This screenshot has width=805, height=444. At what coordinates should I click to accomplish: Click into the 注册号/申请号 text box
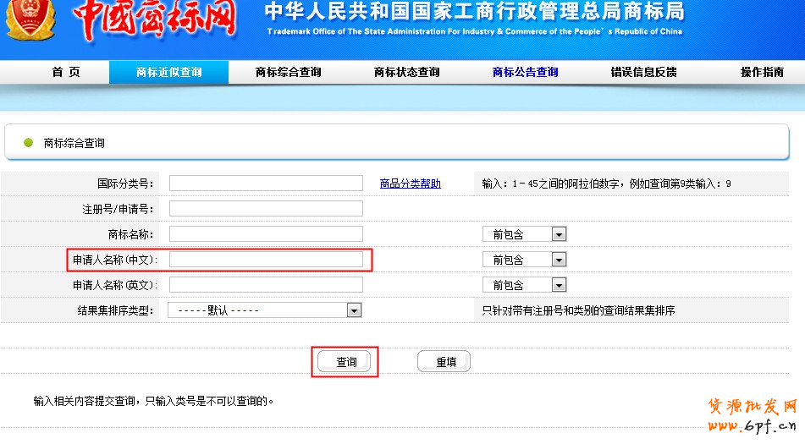[x=266, y=209]
